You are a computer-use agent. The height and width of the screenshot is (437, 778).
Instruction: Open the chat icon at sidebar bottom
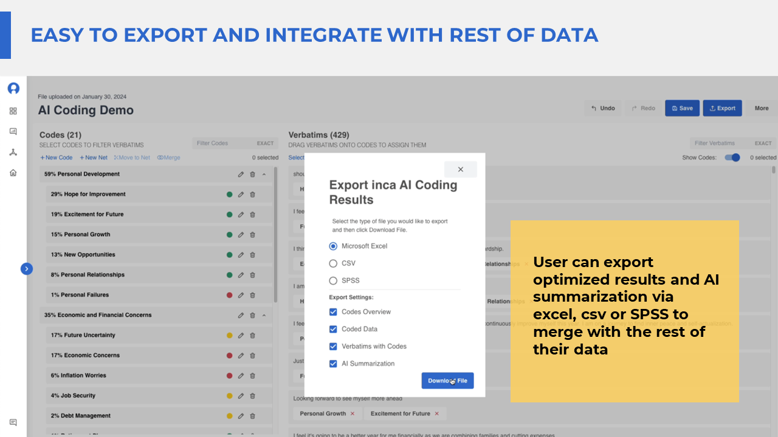tap(13, 422)
